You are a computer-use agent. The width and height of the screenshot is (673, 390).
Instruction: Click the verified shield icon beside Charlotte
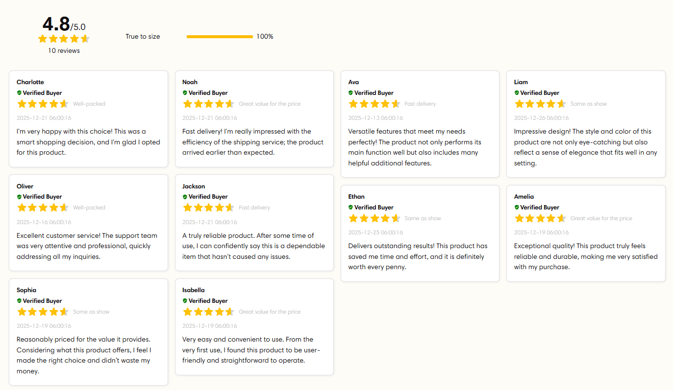(x=19, y=93)
